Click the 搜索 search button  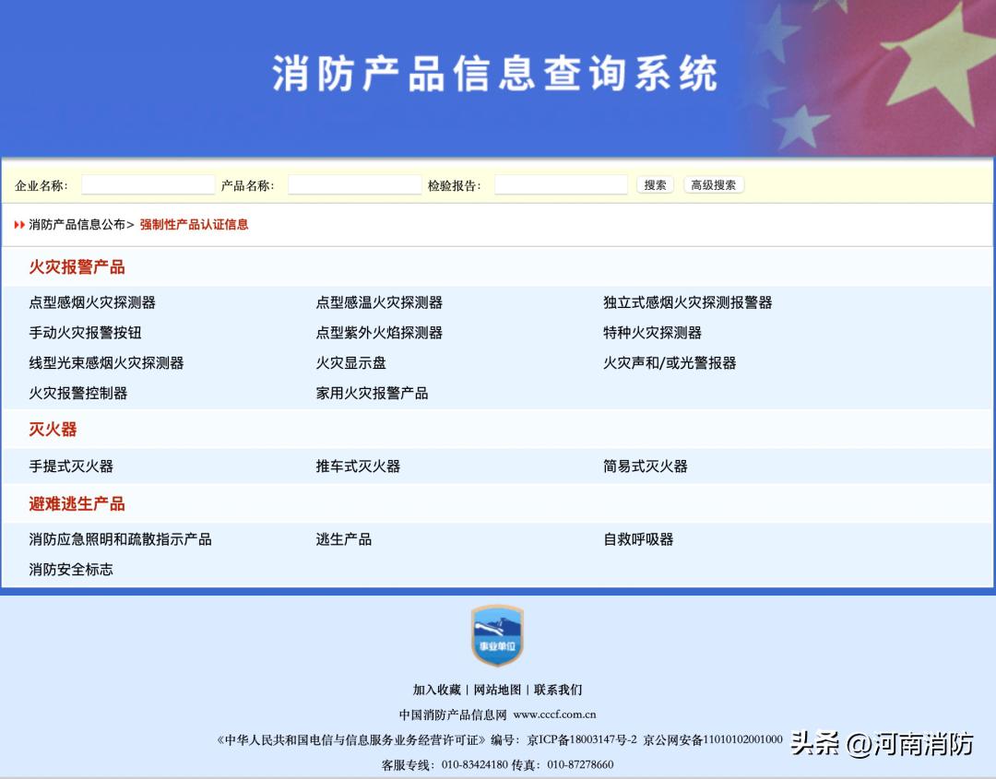tap(655, 184)
